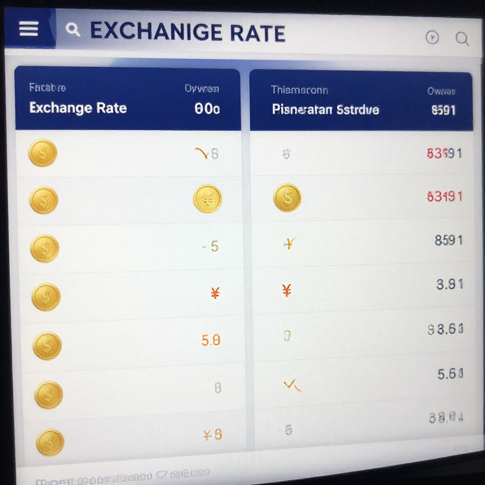
Task: Click the red value 83591
Action: 444,153
